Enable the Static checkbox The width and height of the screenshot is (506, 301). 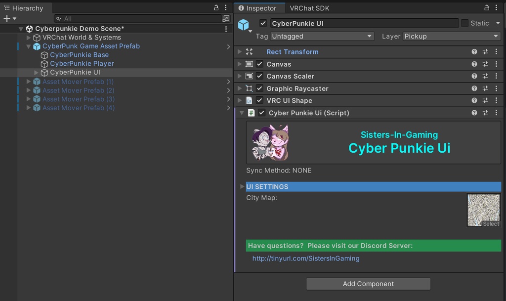pos(464,23)
